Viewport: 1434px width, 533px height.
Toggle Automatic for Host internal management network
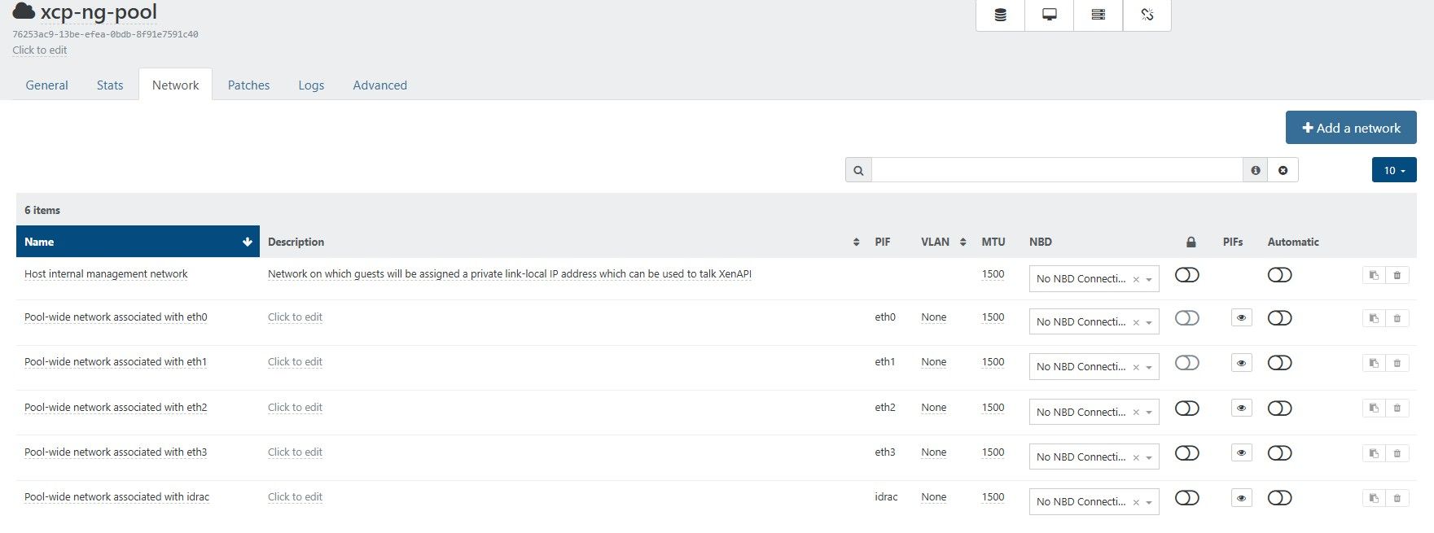point(1279,275)
